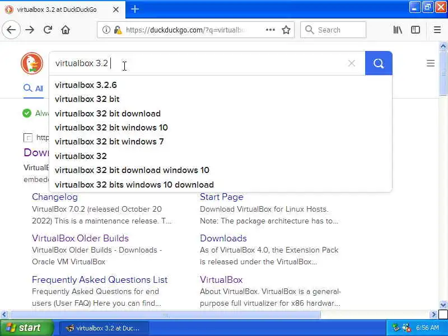Reload the current page
Image resolution: width=448 pixels, height=336 pixels.
48,30
